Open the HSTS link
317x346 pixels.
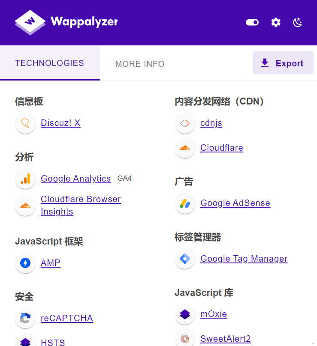53,342
